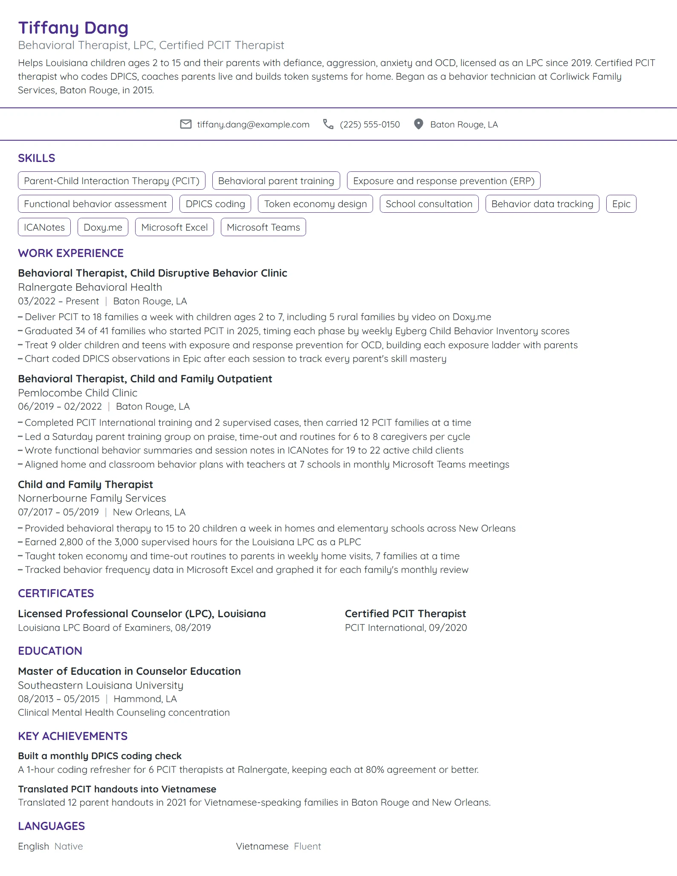This screenshot has height=876, width=677.
Task: Click the employer Ralnergate Behavioral Health
Action: 90,287
